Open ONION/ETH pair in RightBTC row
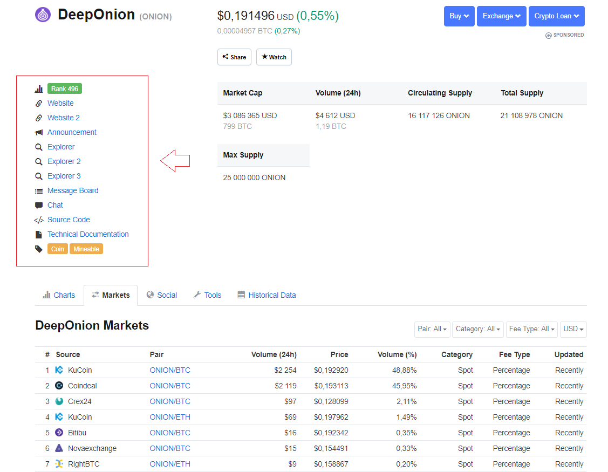The height and width of the screenshot is (472, 608). (x=170, y=464)
